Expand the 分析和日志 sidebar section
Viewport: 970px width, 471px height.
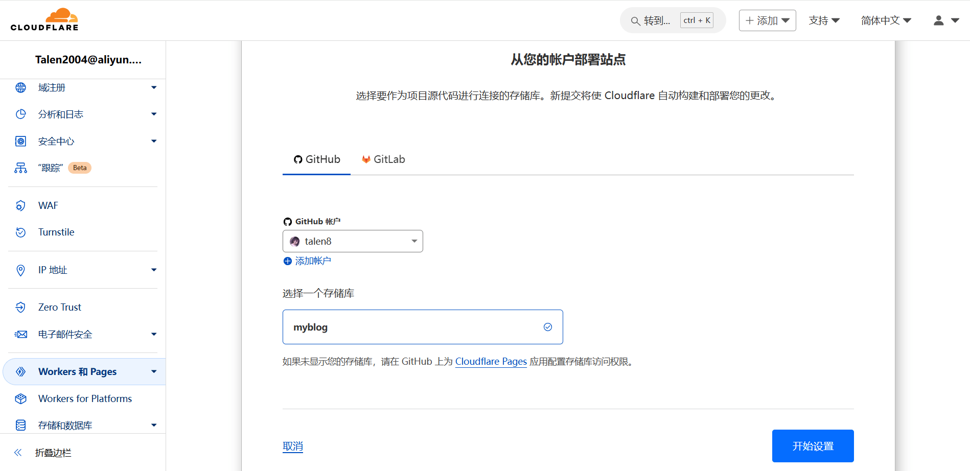(153, 114)
